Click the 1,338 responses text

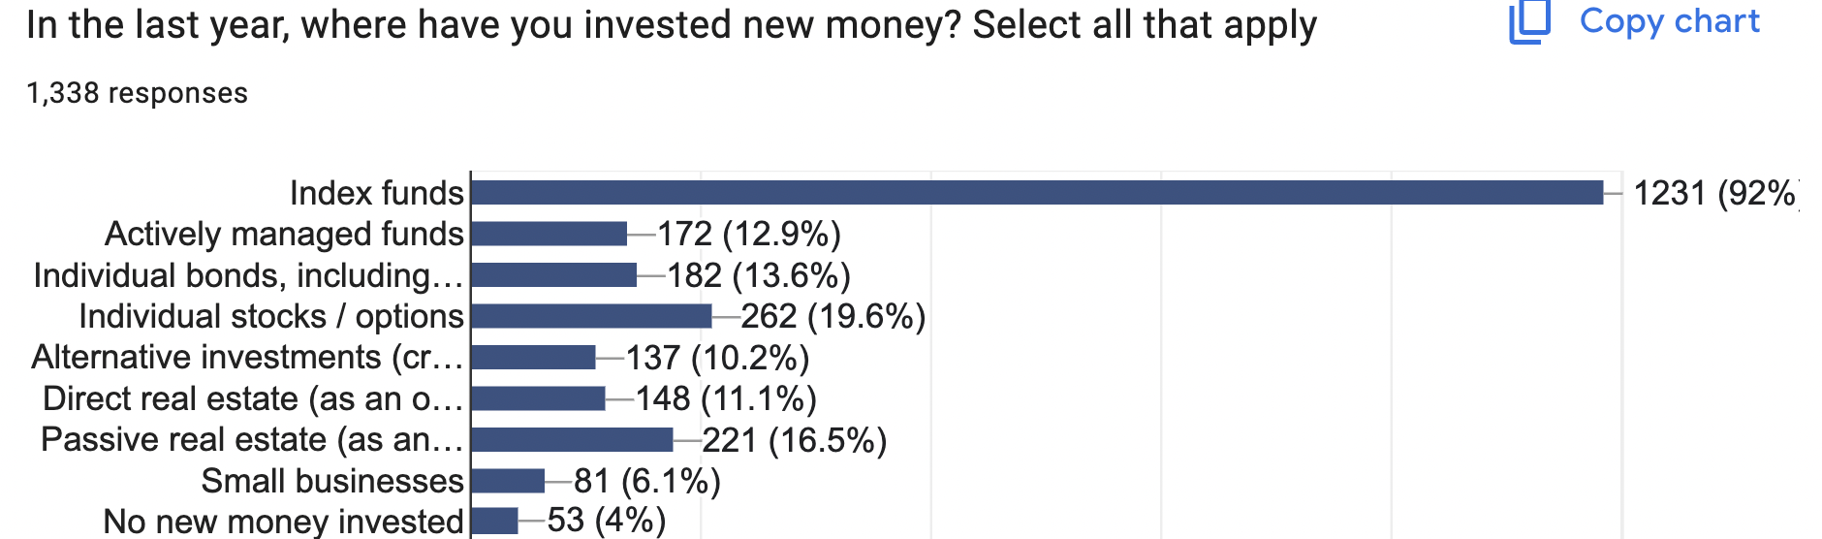tap(137, 93)
